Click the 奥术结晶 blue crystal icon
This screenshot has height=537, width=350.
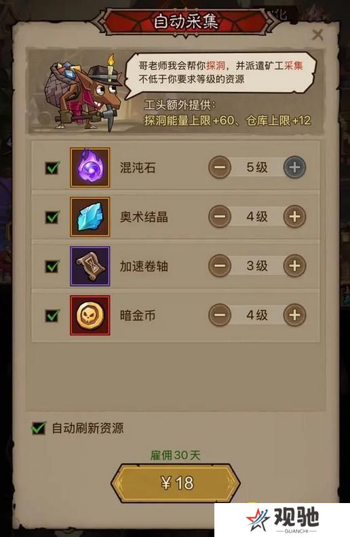tap(90, 217)
